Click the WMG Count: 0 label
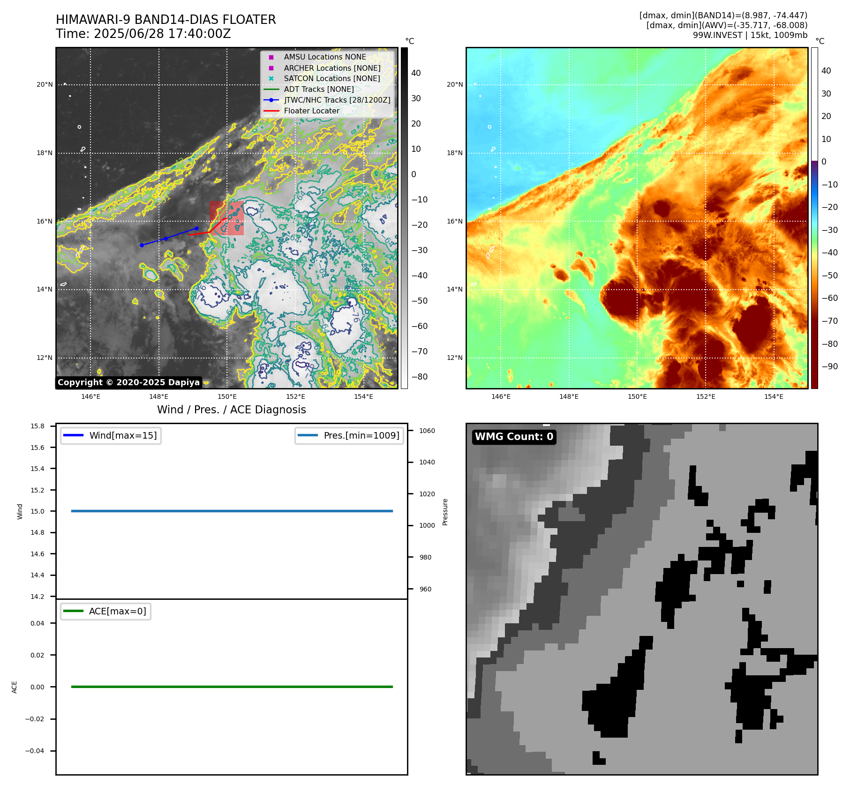 click(514, 437)
